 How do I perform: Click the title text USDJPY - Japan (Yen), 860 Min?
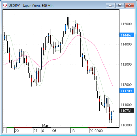(x=31, y=6)
